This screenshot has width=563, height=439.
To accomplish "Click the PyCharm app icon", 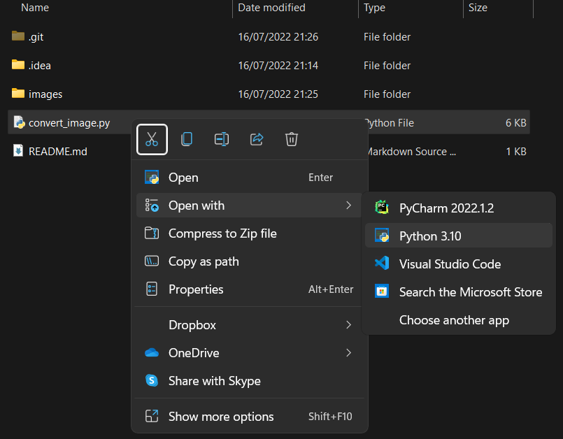I will pos(382,208).
